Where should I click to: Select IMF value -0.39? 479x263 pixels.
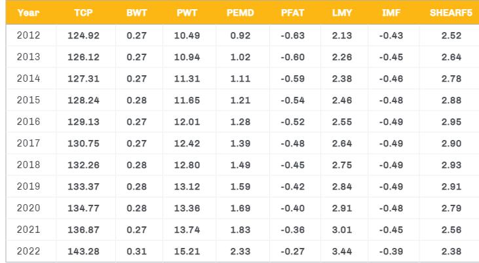click(392, 251)
